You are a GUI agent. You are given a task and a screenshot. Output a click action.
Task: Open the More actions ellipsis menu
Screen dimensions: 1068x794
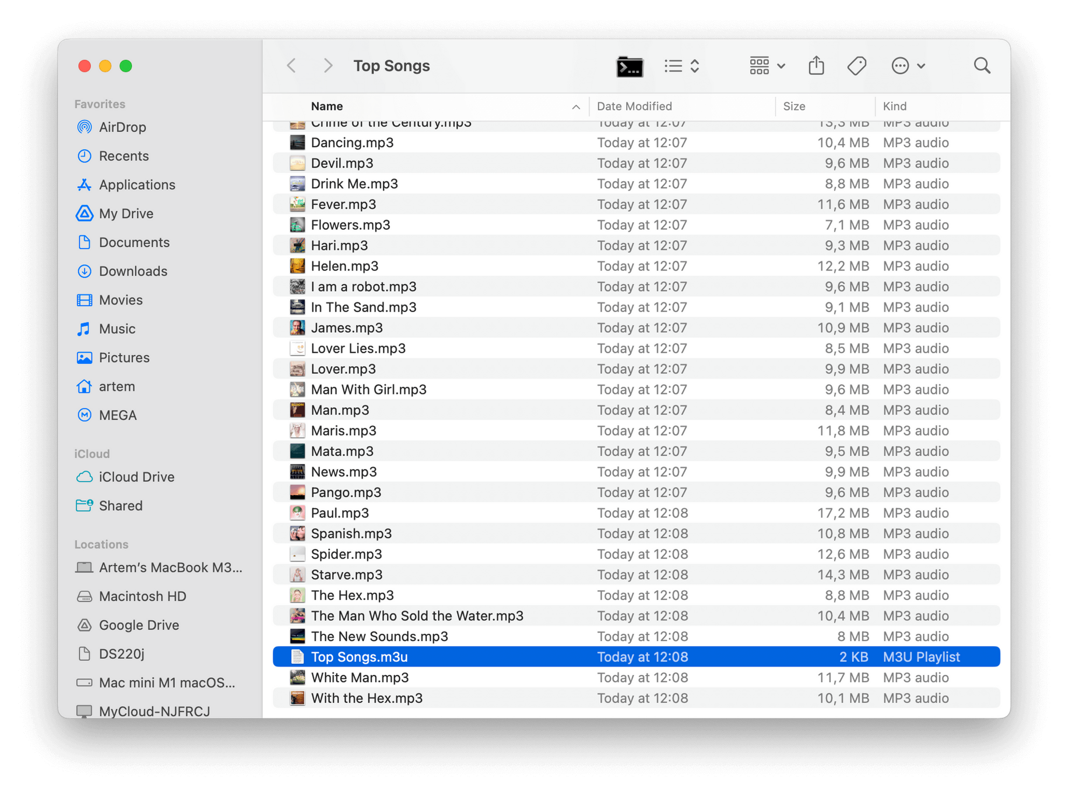point(907,66)
